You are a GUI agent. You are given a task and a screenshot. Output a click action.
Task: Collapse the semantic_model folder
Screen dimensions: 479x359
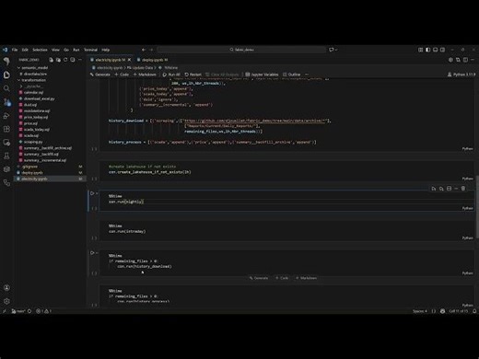33,67
